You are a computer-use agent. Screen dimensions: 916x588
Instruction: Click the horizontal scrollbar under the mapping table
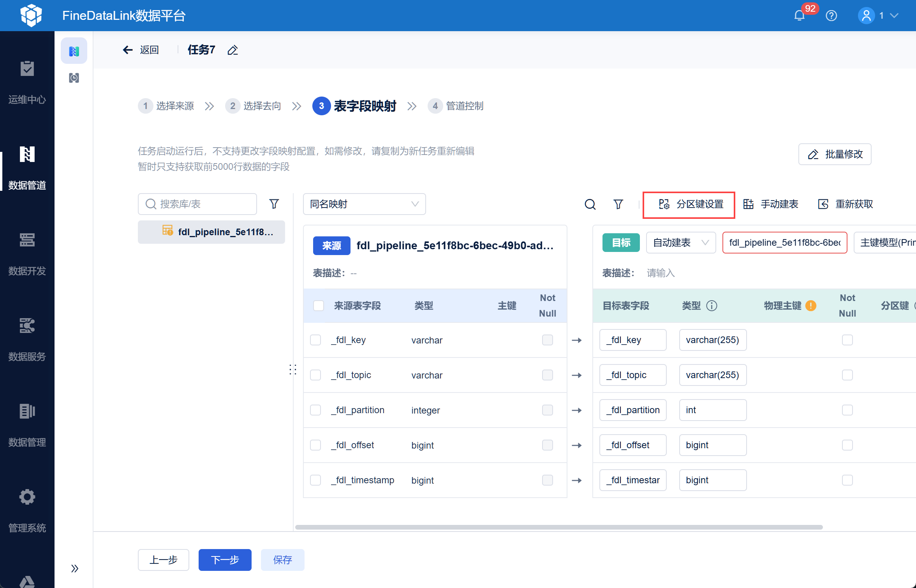[559, 527]
